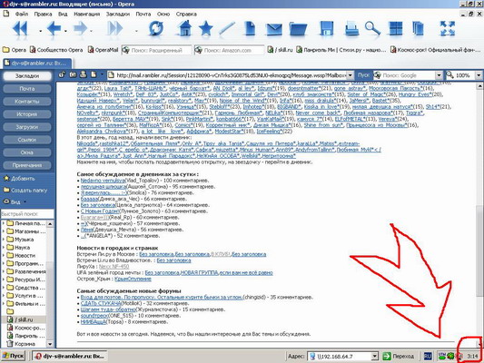Click the Rewind navigation icon
This screenshot has width=484, height=363.
pyautogui.click(x=20, y=29)
